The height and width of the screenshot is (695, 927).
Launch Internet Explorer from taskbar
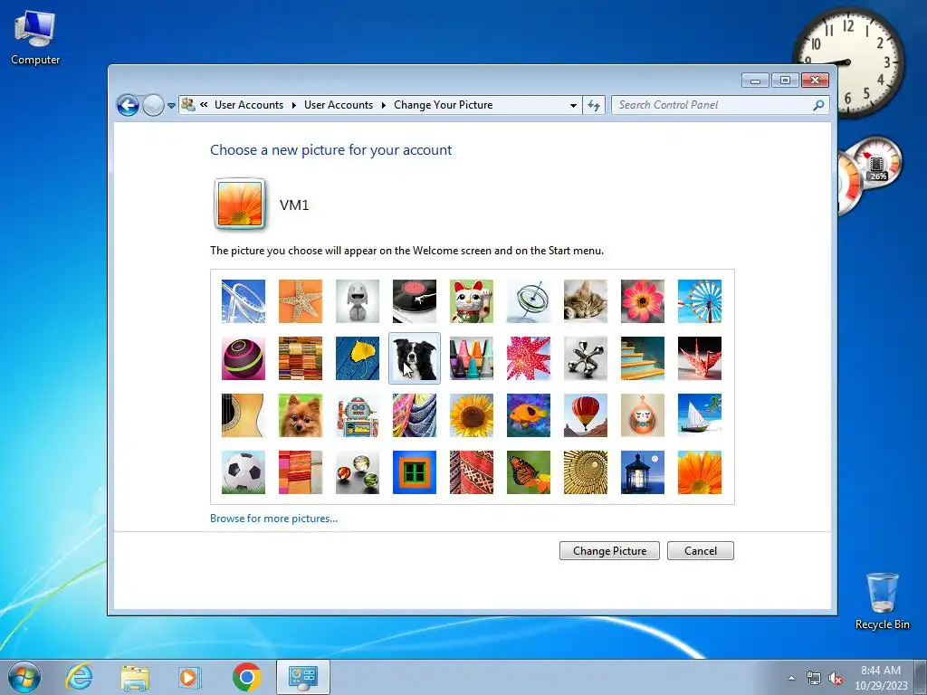(x=79, y=677)
